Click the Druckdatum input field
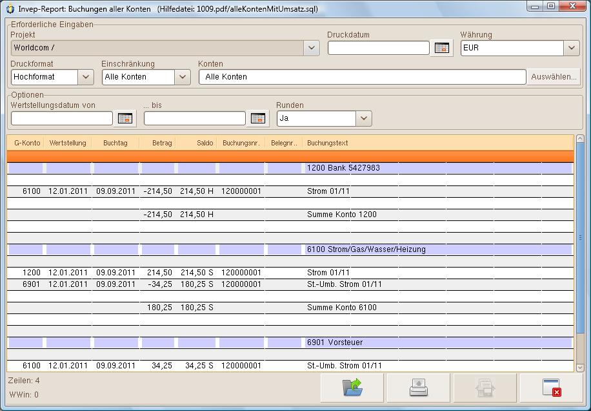591x411 pixels. (x=379, y=48)
